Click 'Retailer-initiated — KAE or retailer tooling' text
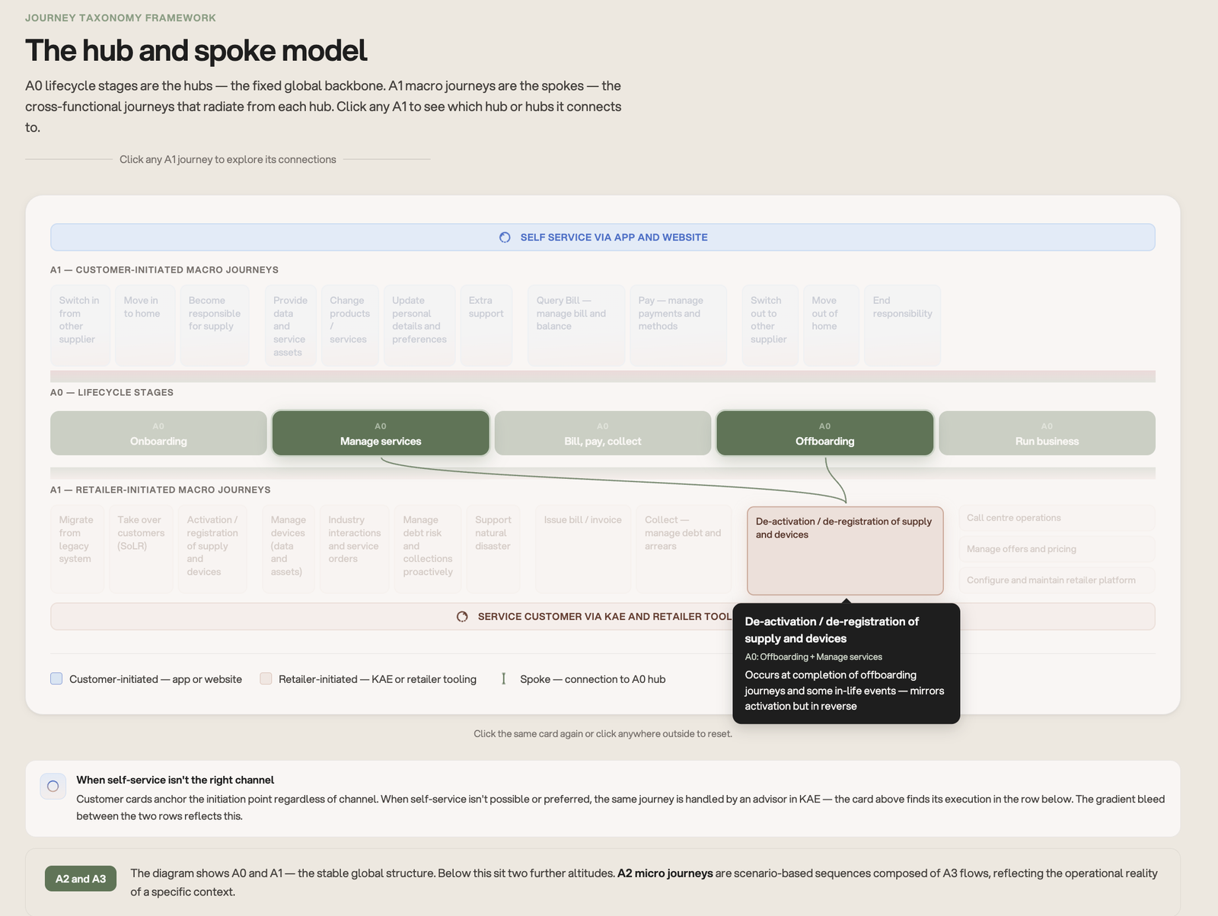1218x916 pixels. click(378, 679)
